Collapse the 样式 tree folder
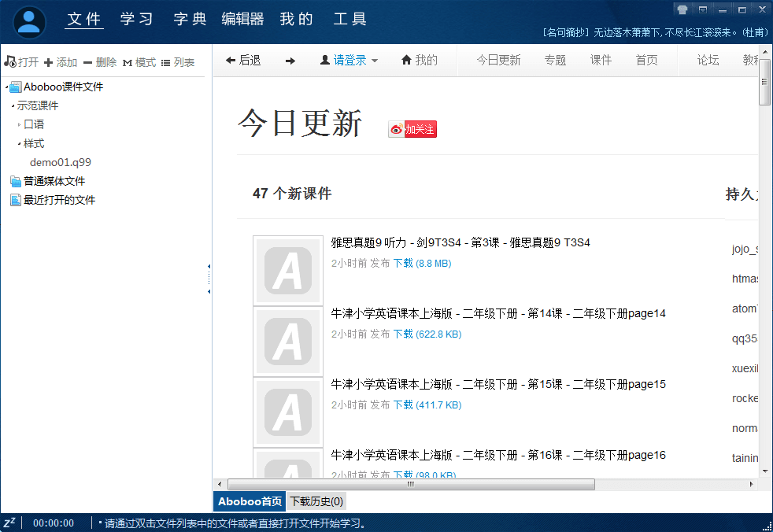 click(19, 143)
